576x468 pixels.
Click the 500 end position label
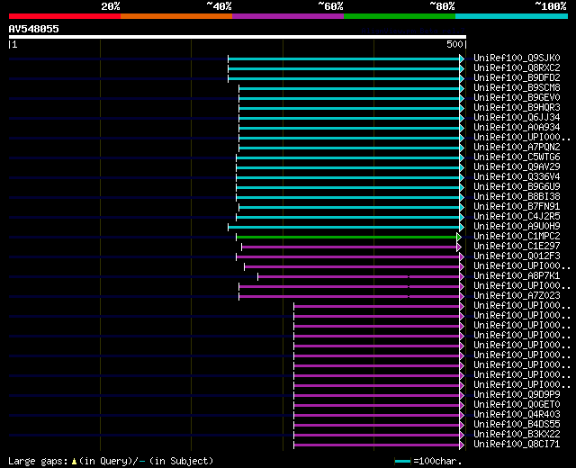tap(454, 44)
